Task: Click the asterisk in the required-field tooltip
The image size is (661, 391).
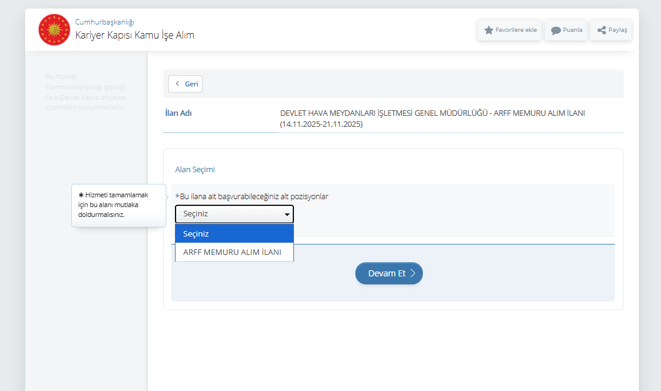Action: (80, 195)
